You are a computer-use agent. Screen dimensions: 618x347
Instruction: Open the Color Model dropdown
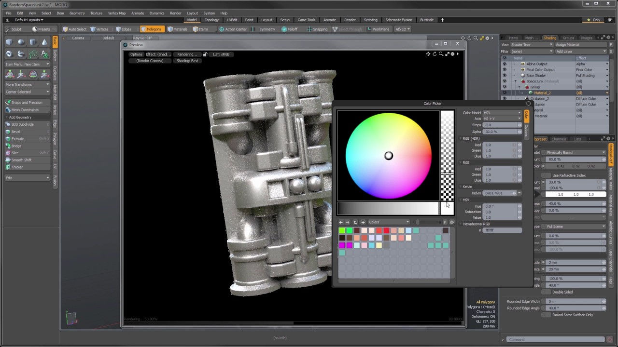(502, 113)
